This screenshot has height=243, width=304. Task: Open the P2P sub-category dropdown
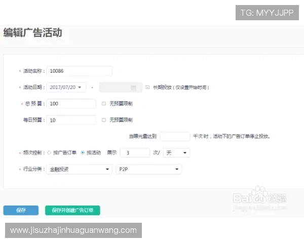pyautogui.click(x=148, y=169)
